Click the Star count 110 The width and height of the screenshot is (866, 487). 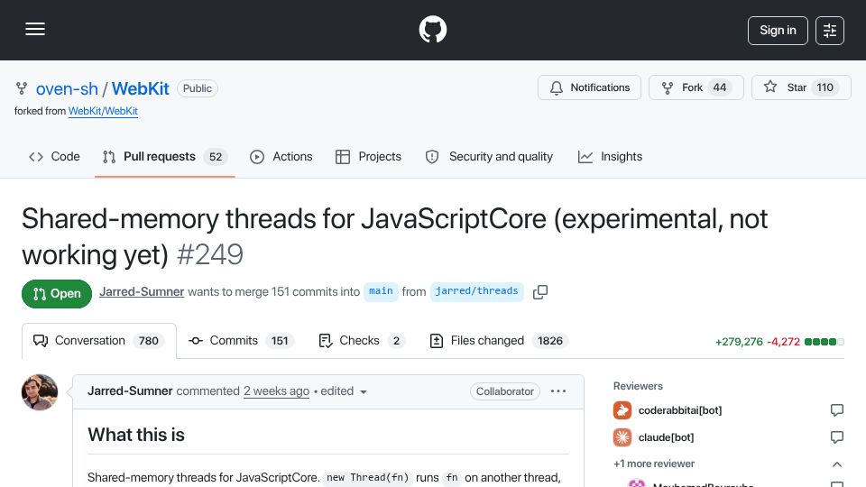(x=825, y=87)
